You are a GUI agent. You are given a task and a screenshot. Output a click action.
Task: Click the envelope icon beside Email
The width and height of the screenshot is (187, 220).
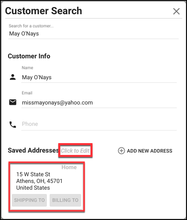click(x=13, y=102)
